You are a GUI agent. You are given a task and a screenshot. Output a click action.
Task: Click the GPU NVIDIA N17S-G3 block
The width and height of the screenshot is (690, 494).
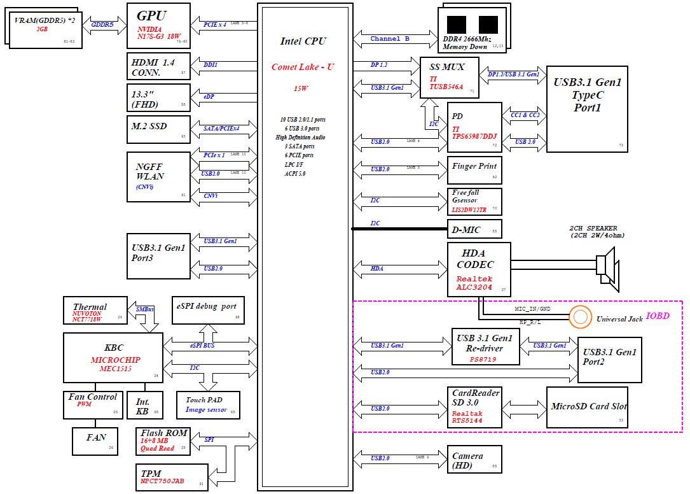pyautogui.click(x=158, y=25)
